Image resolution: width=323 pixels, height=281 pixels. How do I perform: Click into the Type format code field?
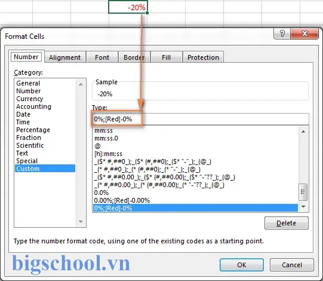click(200, 119)
